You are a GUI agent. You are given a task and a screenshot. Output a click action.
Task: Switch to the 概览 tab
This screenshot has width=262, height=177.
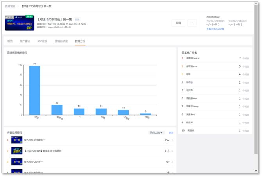10,41
